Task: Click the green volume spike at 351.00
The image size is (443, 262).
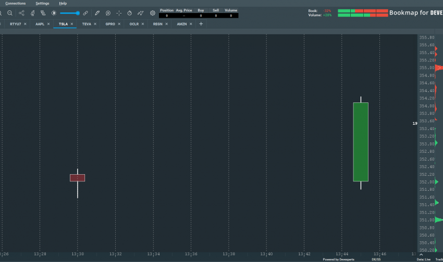Action: pyautogui.click(x=439, y=220)
